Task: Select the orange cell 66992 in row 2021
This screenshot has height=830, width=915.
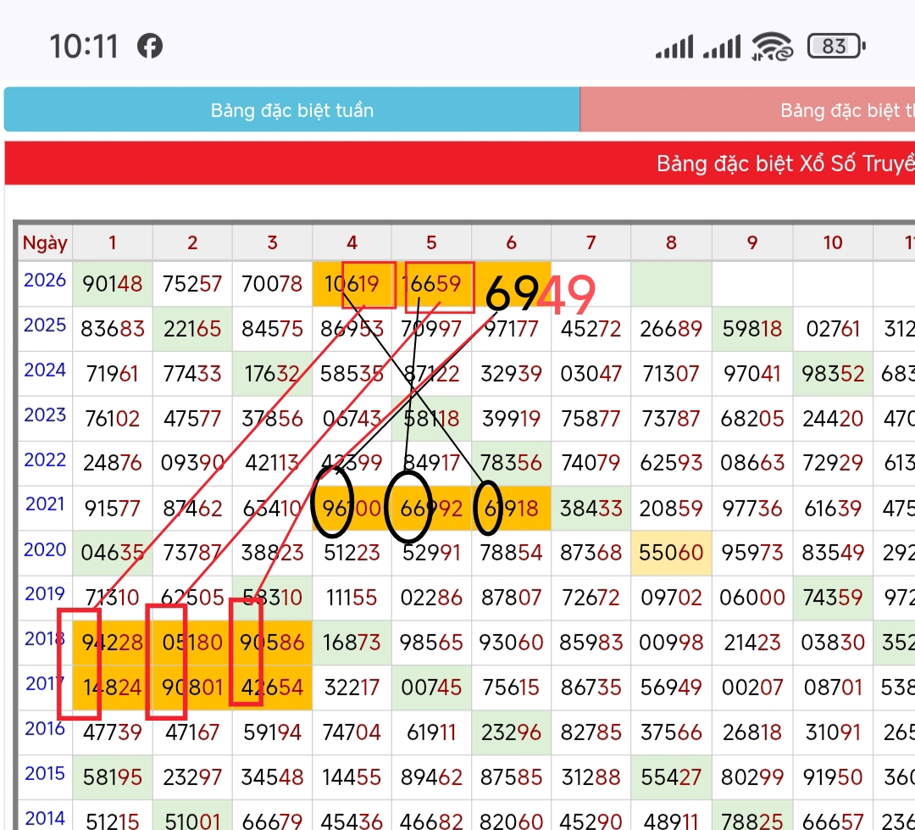Action: 431,510
